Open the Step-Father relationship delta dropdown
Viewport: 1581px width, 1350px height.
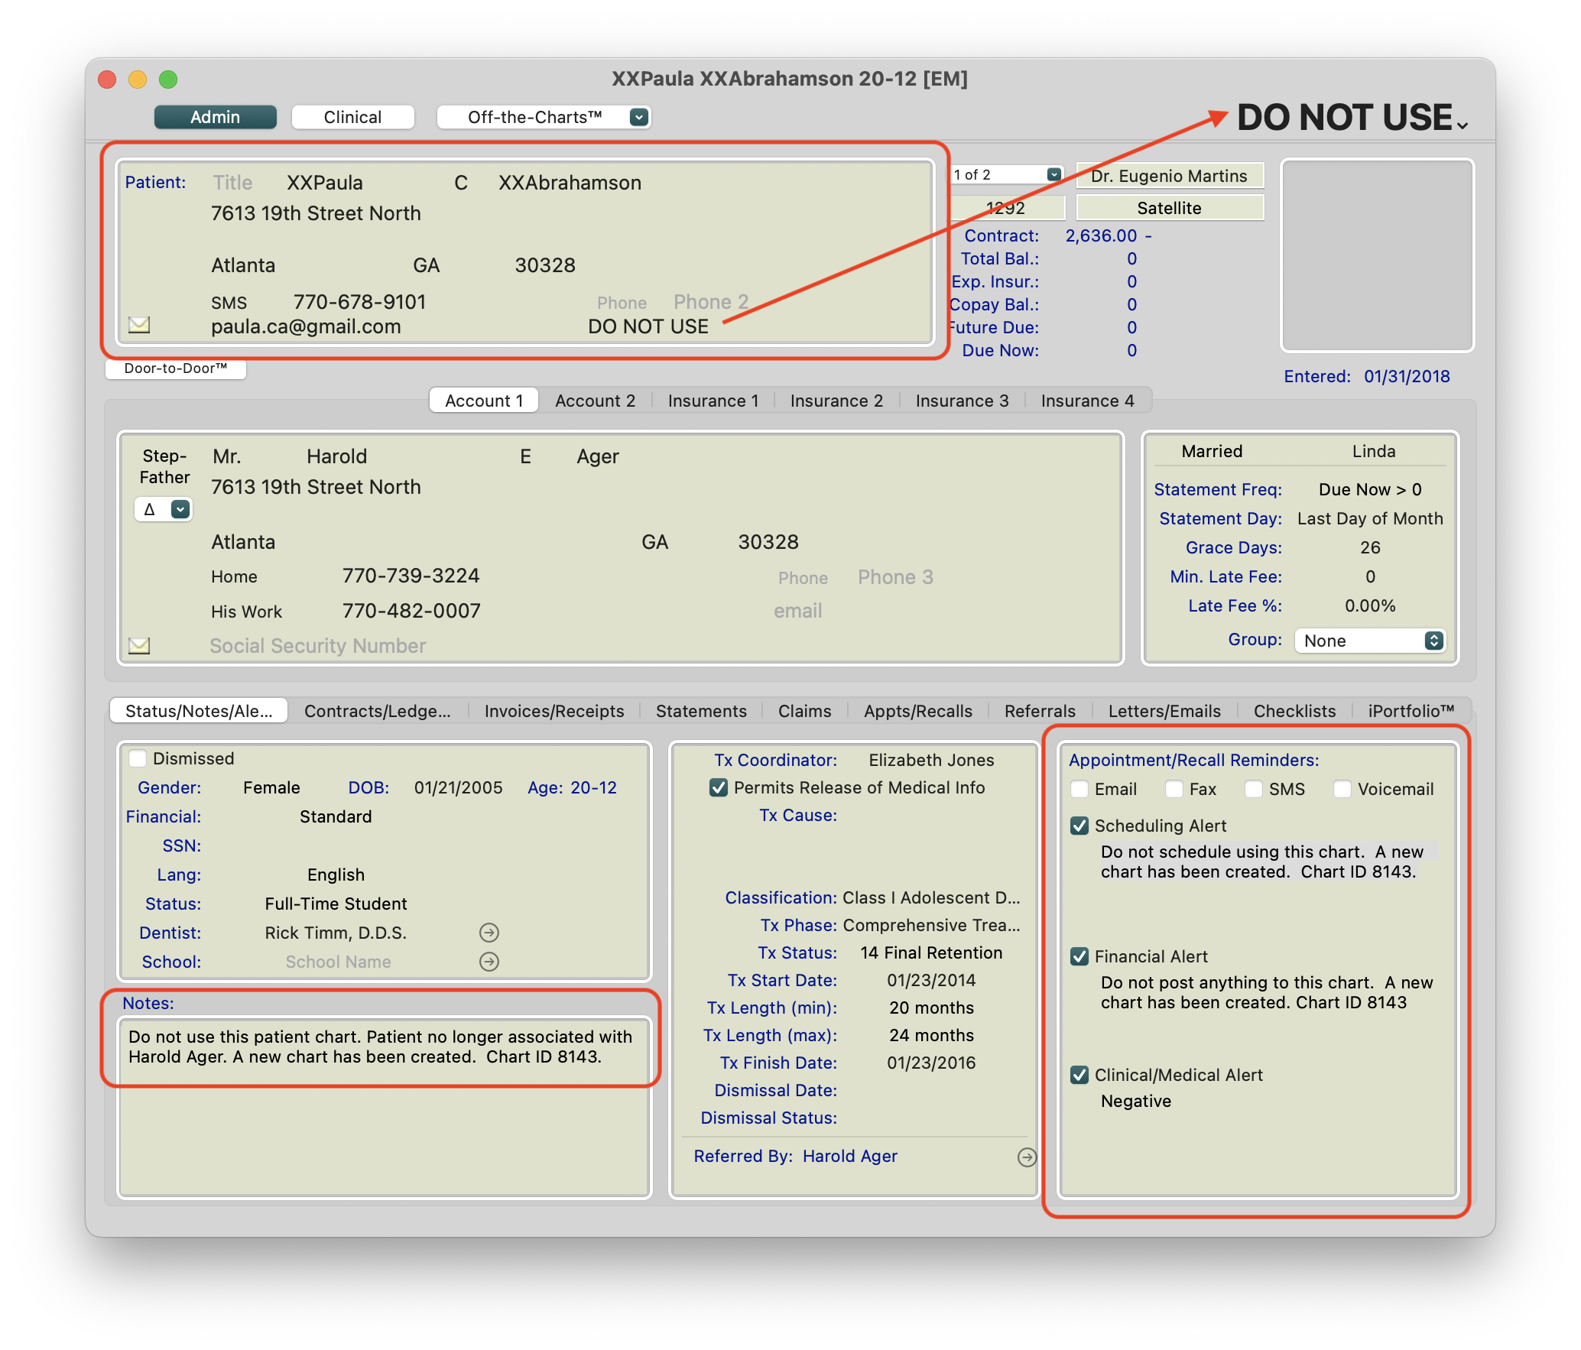(180, 509)
